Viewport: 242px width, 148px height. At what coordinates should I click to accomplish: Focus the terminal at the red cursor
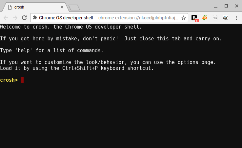tap(22, 80)
